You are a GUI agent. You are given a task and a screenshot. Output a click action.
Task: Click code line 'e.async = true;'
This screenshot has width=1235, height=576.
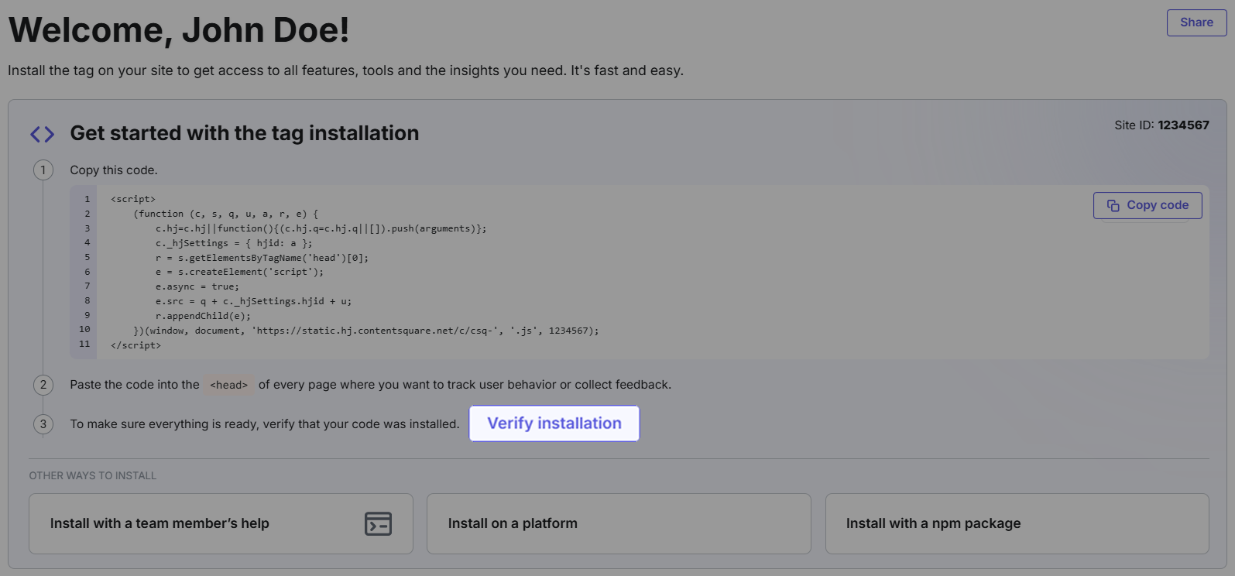pos(197,286)
